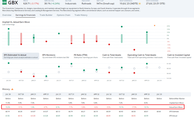Open the Overview tab
This screenshot has height=118, width=194.
pos(7,15)
